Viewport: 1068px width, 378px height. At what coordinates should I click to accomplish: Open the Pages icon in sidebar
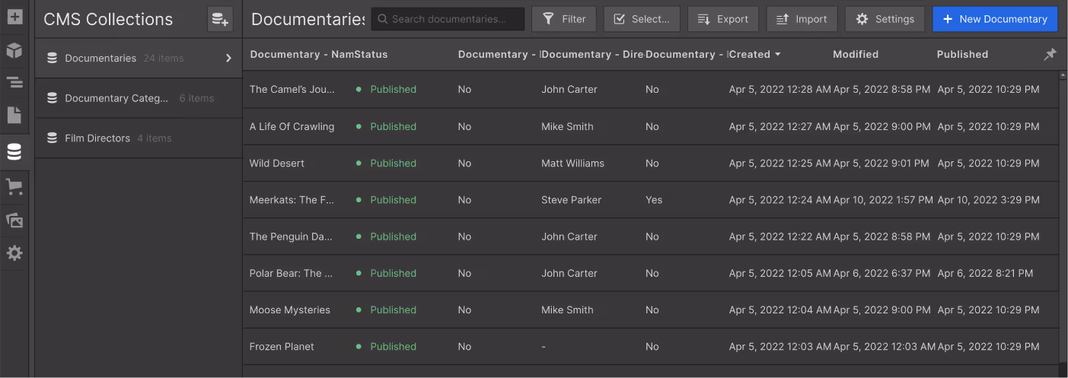14,116
